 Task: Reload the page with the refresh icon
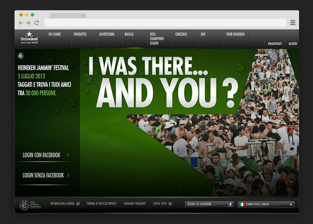(x=36, y=23)
